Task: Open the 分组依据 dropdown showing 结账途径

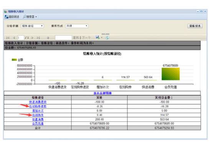Action: pos(32,26)
